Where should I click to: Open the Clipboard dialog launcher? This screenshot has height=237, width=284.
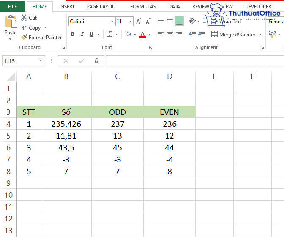(63, 47)
